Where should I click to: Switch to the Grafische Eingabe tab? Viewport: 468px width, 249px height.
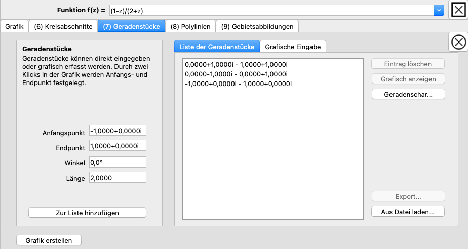[x=293, y=47]
